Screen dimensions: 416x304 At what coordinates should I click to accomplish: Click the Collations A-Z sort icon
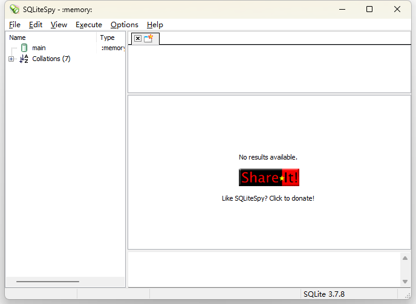tap(24, 59)
